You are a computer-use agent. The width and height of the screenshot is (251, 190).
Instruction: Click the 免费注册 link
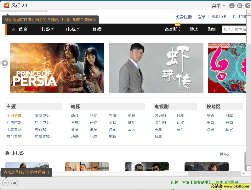(x=184, y=17)
